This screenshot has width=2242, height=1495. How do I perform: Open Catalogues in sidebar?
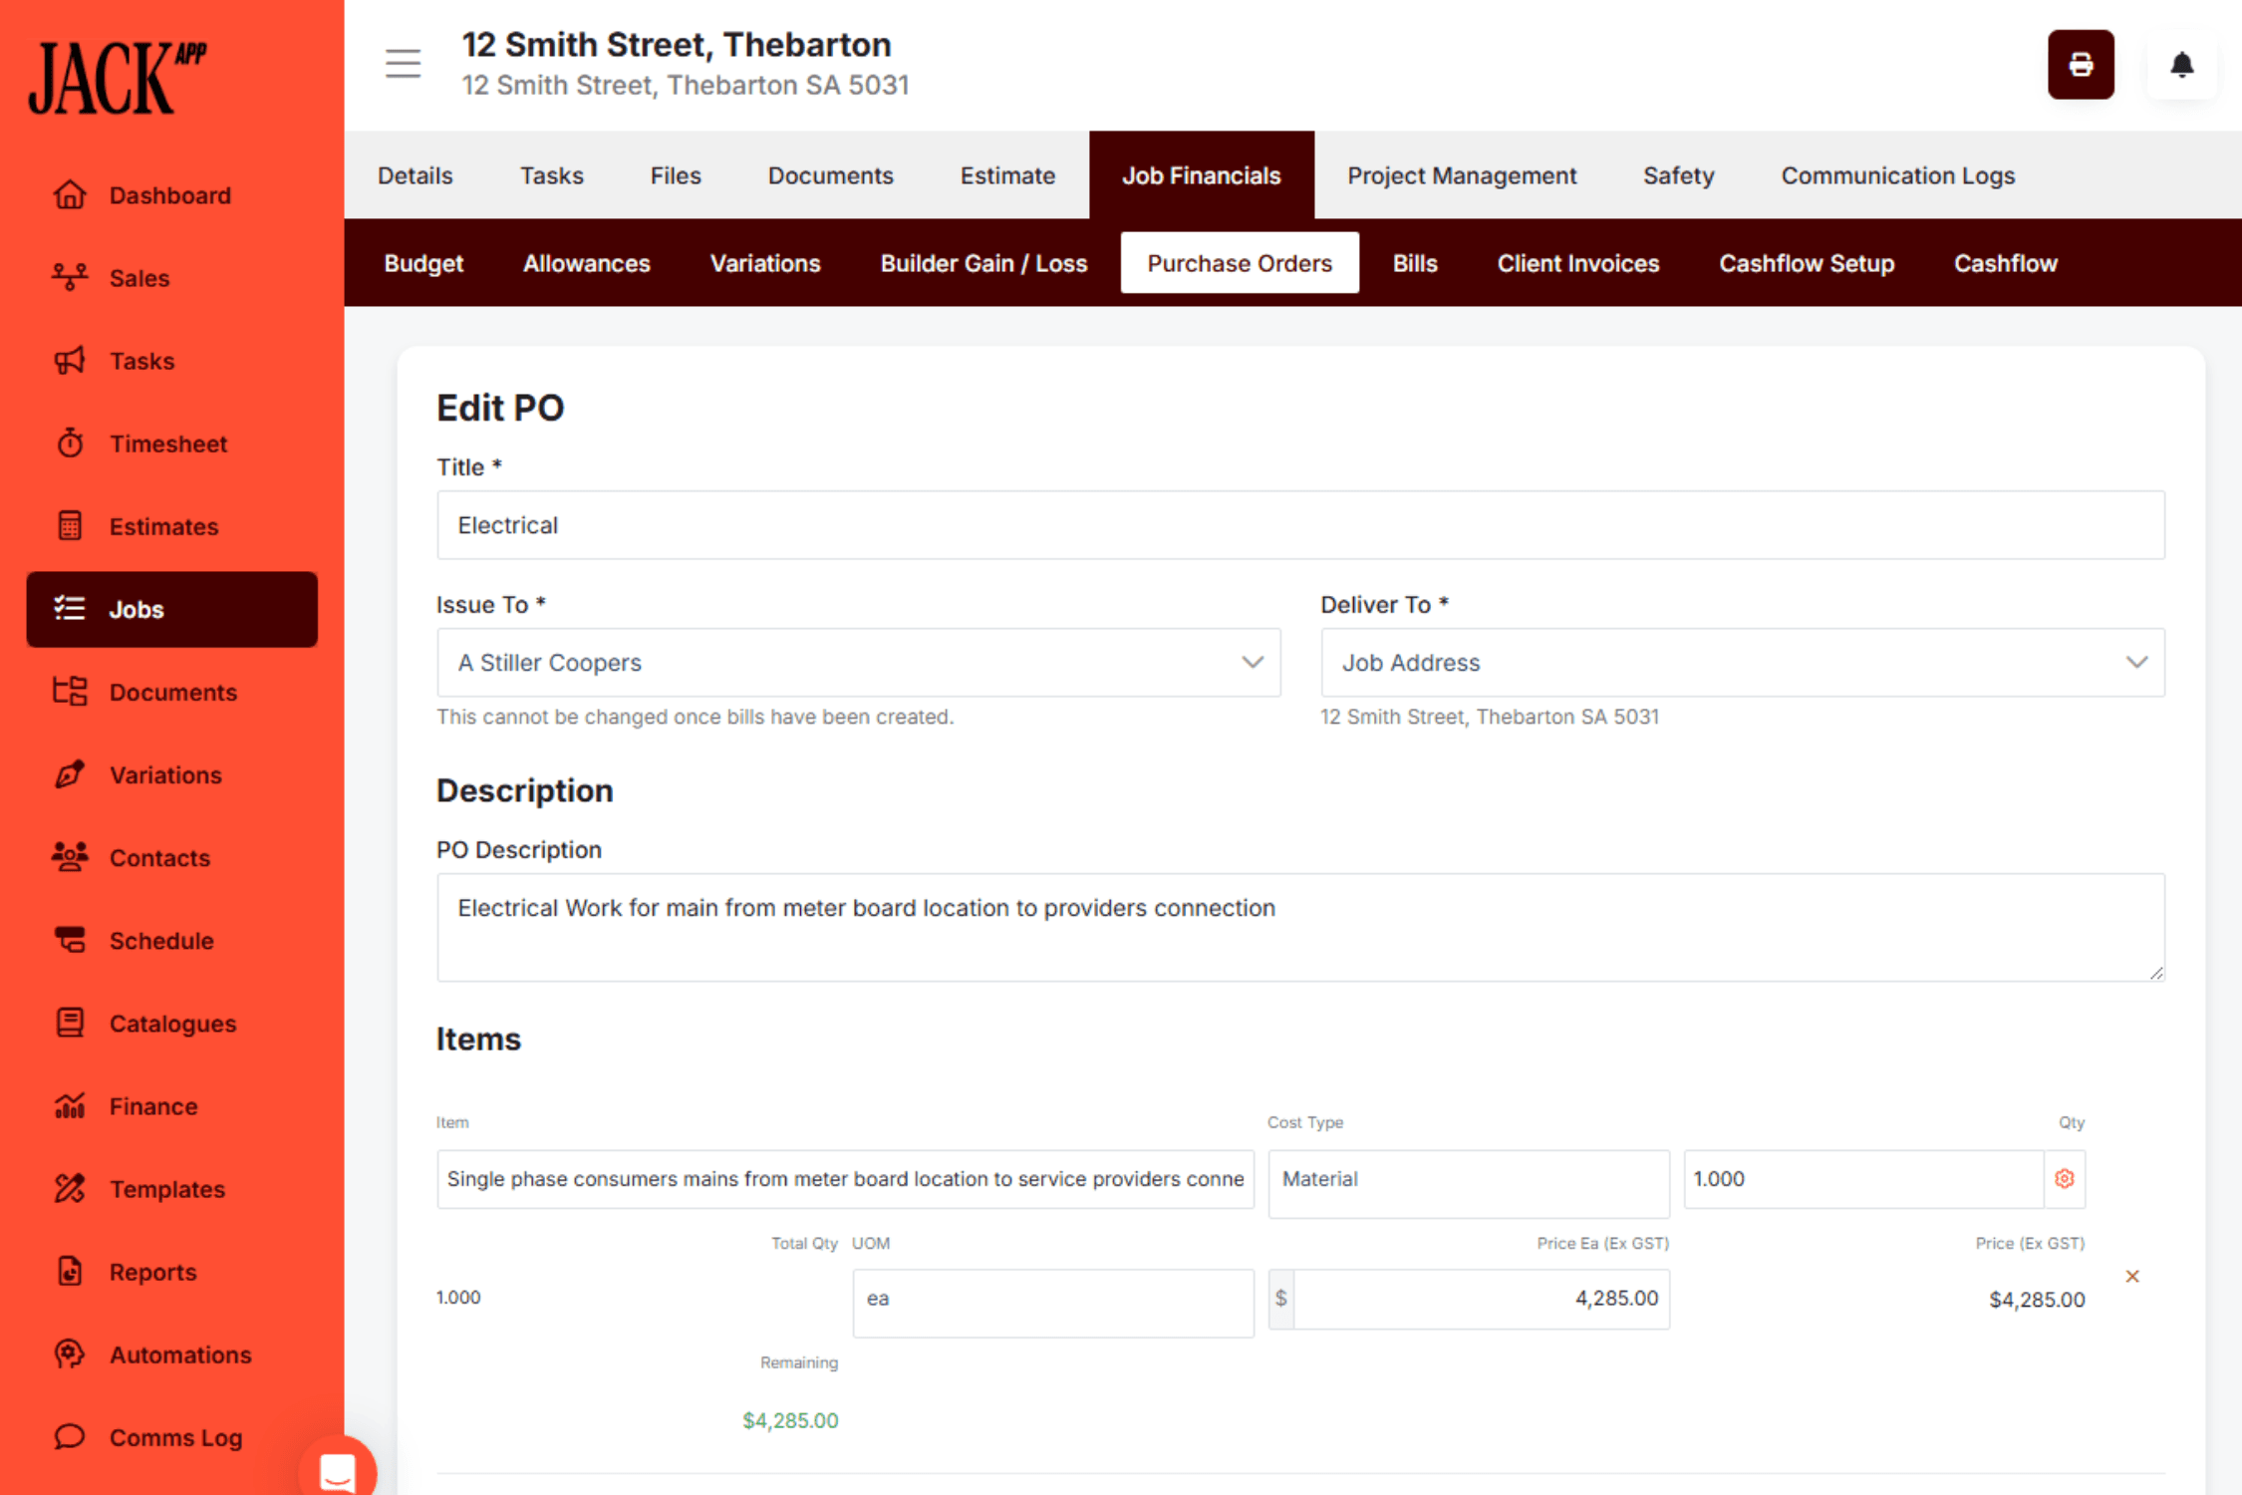(171, 1024)
